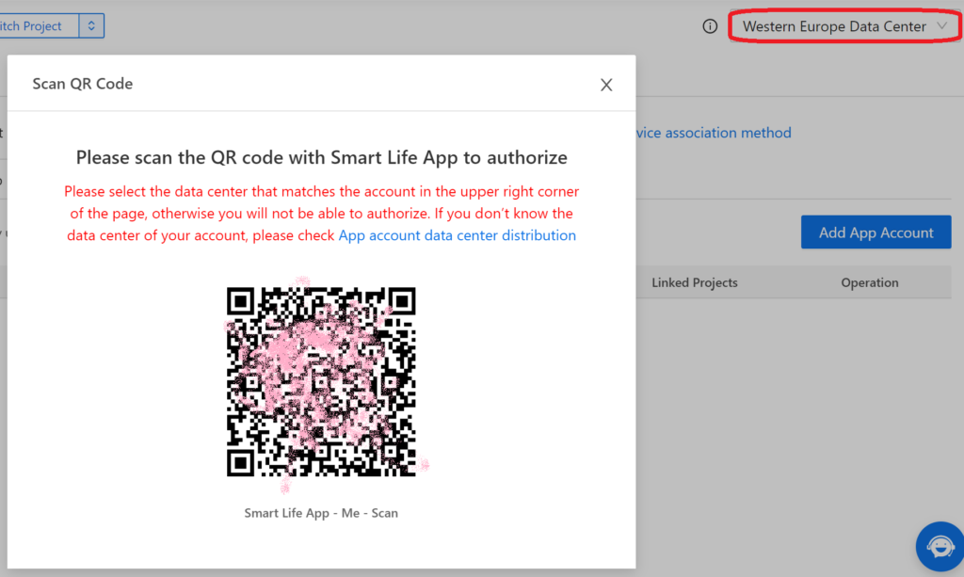Click the QR code image

pyautogui.click(x=321, y=381)
